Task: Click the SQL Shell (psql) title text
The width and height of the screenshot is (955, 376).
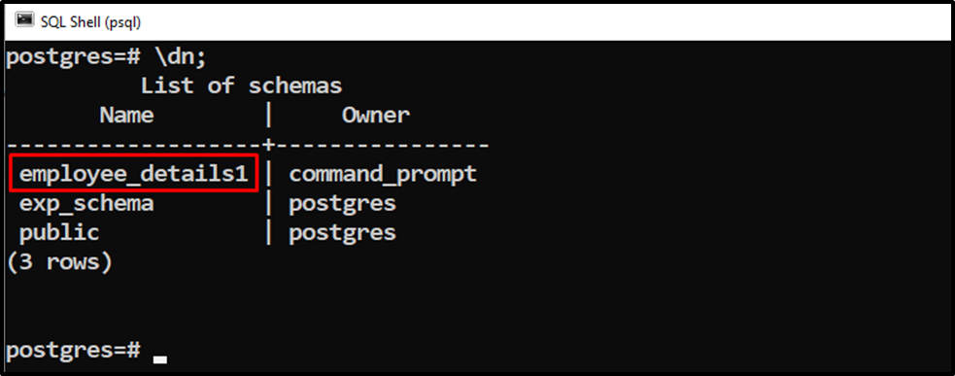Action: (x=90, y=22)
